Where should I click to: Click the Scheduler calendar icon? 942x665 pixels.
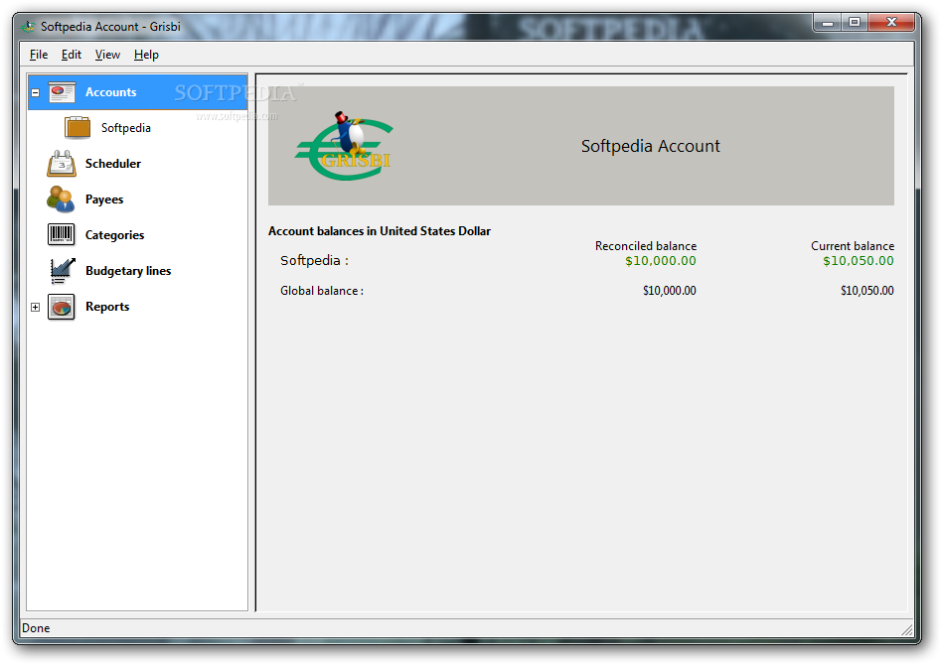(62, 164)
